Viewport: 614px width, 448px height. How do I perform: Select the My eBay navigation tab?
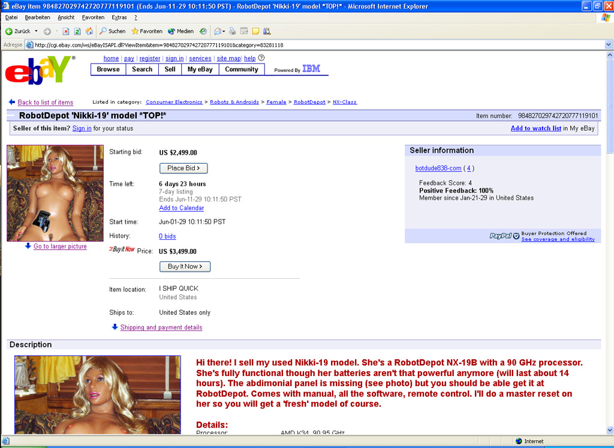[200, 70]
